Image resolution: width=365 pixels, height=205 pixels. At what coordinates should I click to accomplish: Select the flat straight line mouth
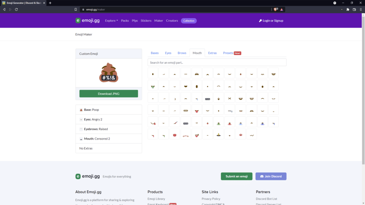pos(185,73)
